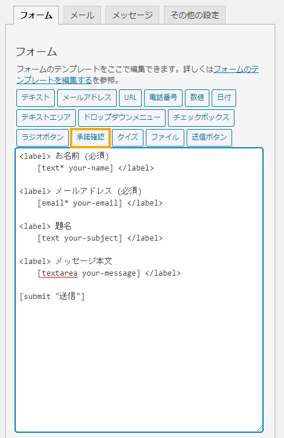Click the お名前 (必須) label line
The width and height of the screenshot is (284, 438).
coord(64,156)
